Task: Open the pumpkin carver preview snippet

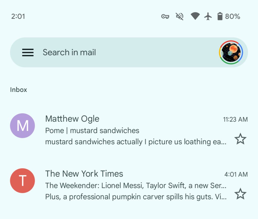Action: (x=136, y=197)
